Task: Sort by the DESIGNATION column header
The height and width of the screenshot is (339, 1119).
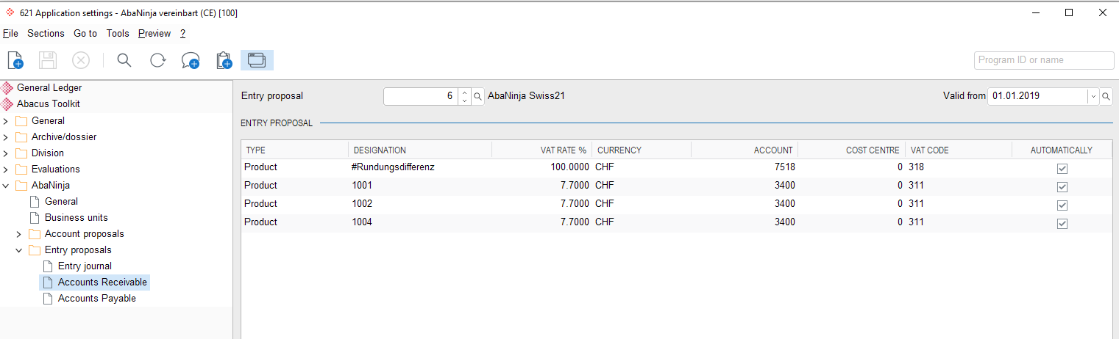Action: 420,150
